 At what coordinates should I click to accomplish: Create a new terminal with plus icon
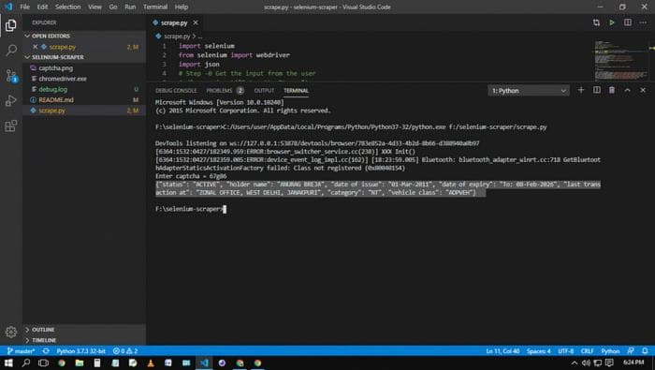tap(581, 90)
